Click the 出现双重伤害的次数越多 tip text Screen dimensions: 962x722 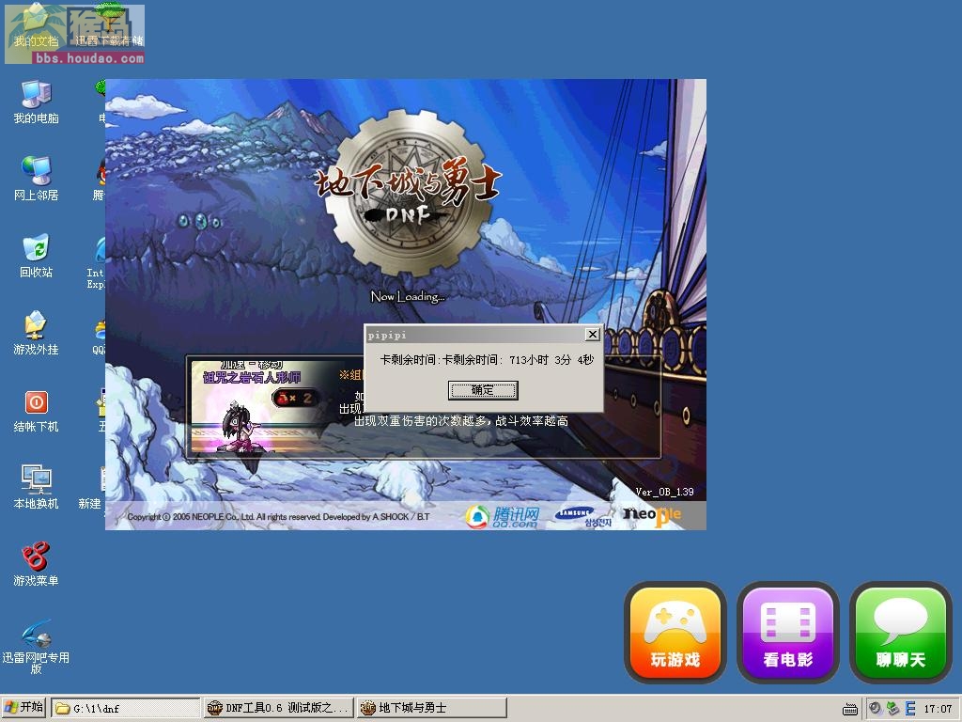point(461,421)
